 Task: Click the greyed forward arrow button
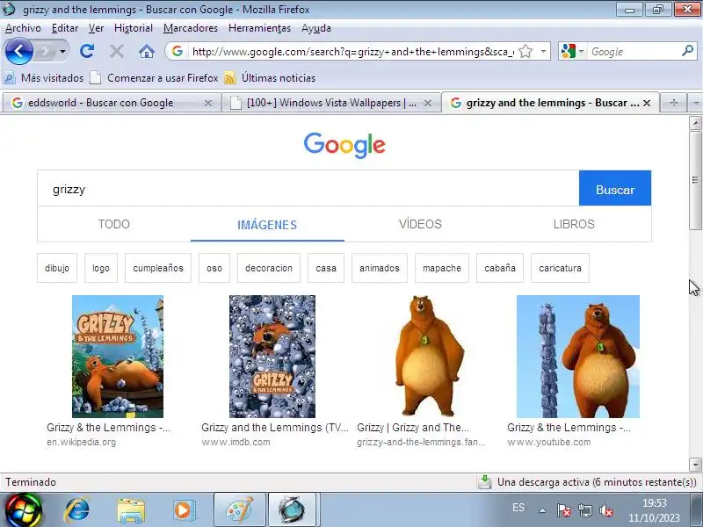[45, 52]
